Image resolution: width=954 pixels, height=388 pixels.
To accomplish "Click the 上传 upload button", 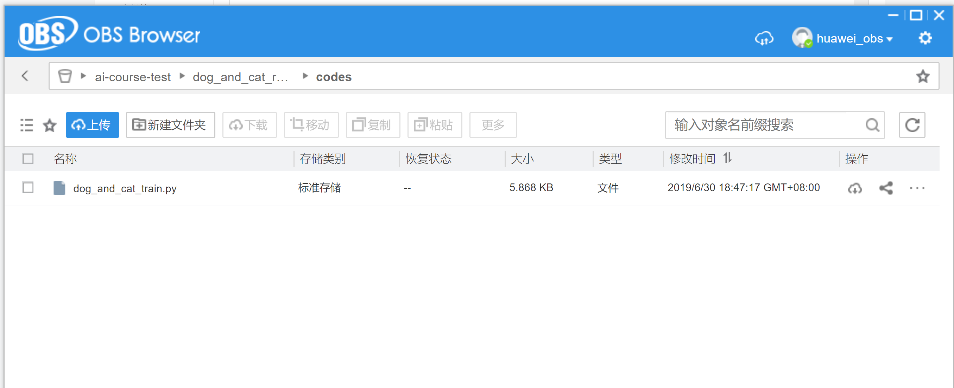I will (x=92, y=125).
